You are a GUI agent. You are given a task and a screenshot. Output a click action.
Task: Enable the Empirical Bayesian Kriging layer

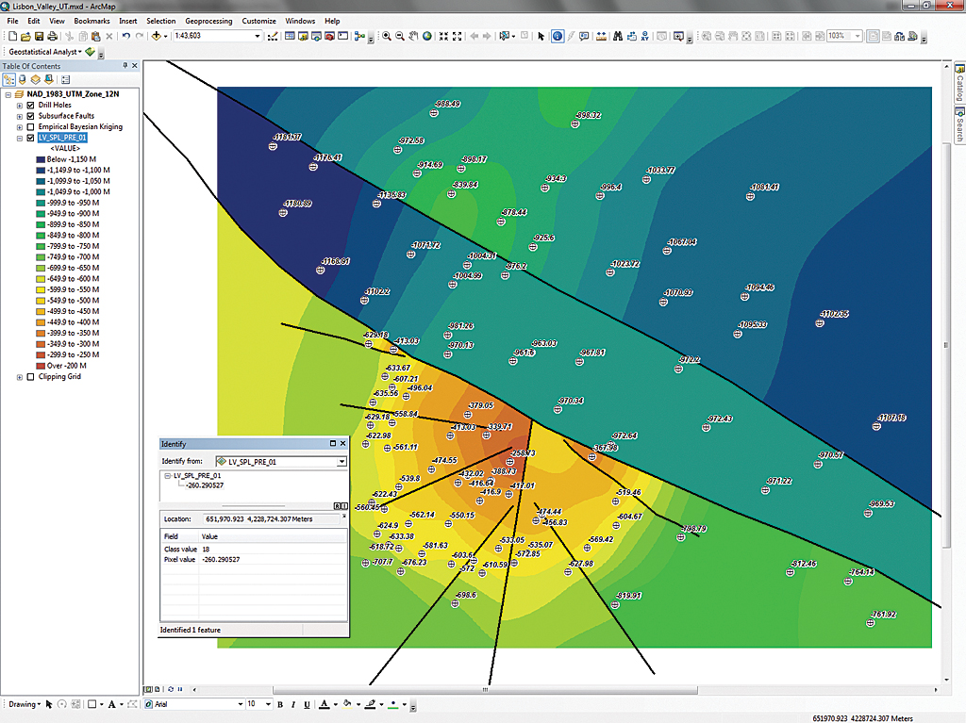[31, 126]
